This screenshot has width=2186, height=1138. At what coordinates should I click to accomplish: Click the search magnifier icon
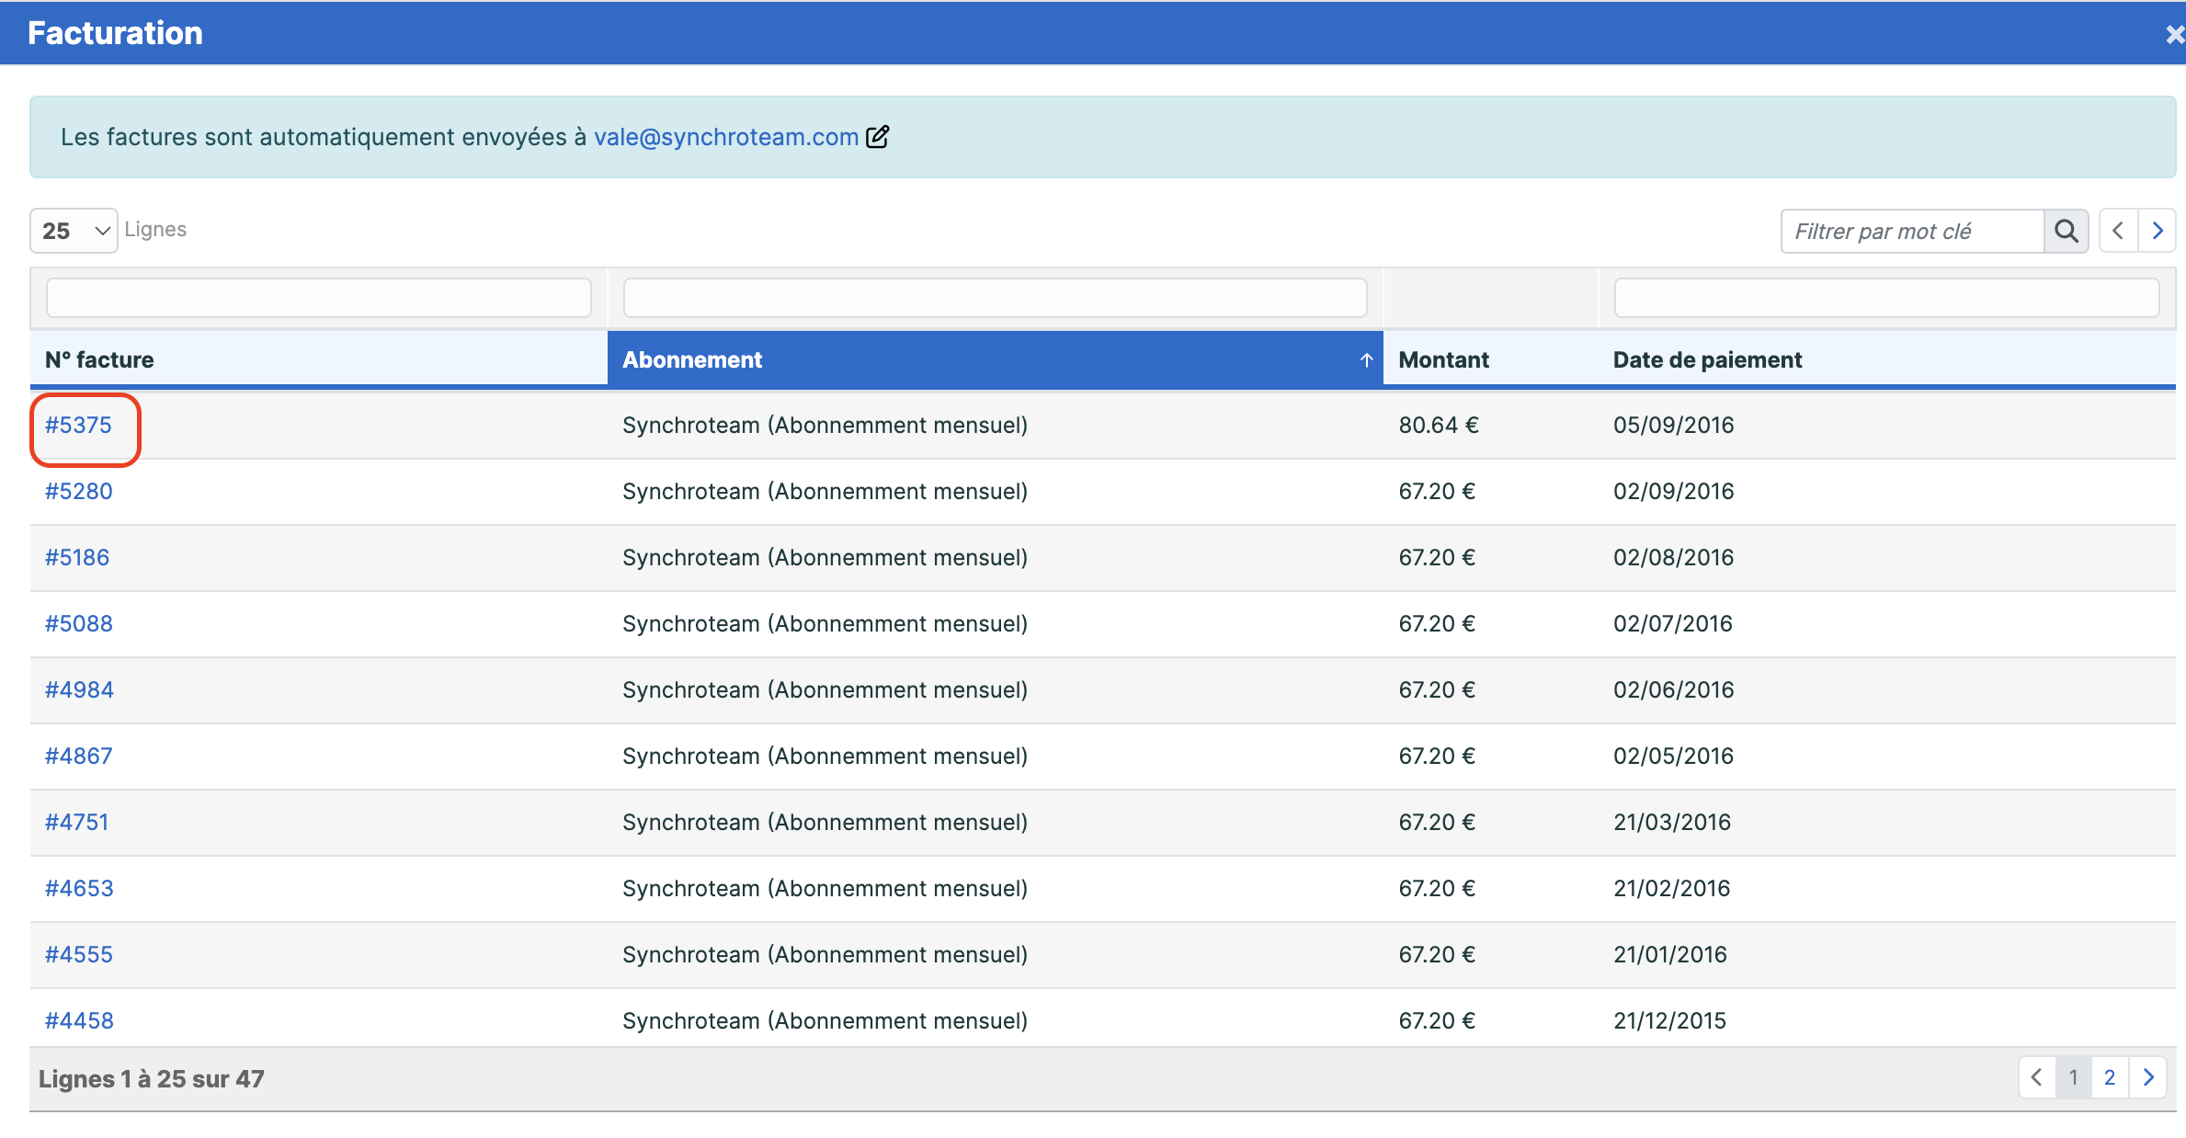(x=2066, y=231)
